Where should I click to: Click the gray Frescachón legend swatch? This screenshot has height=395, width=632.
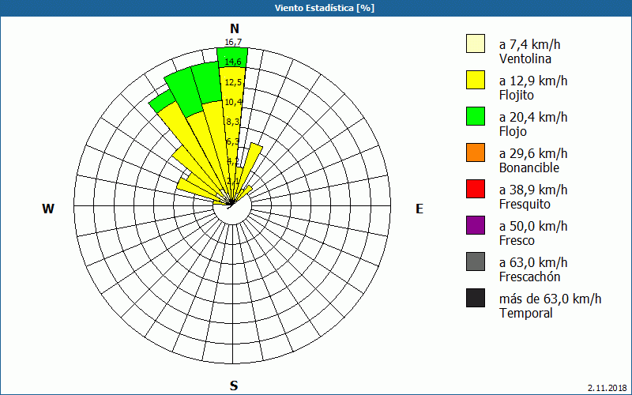476,261
